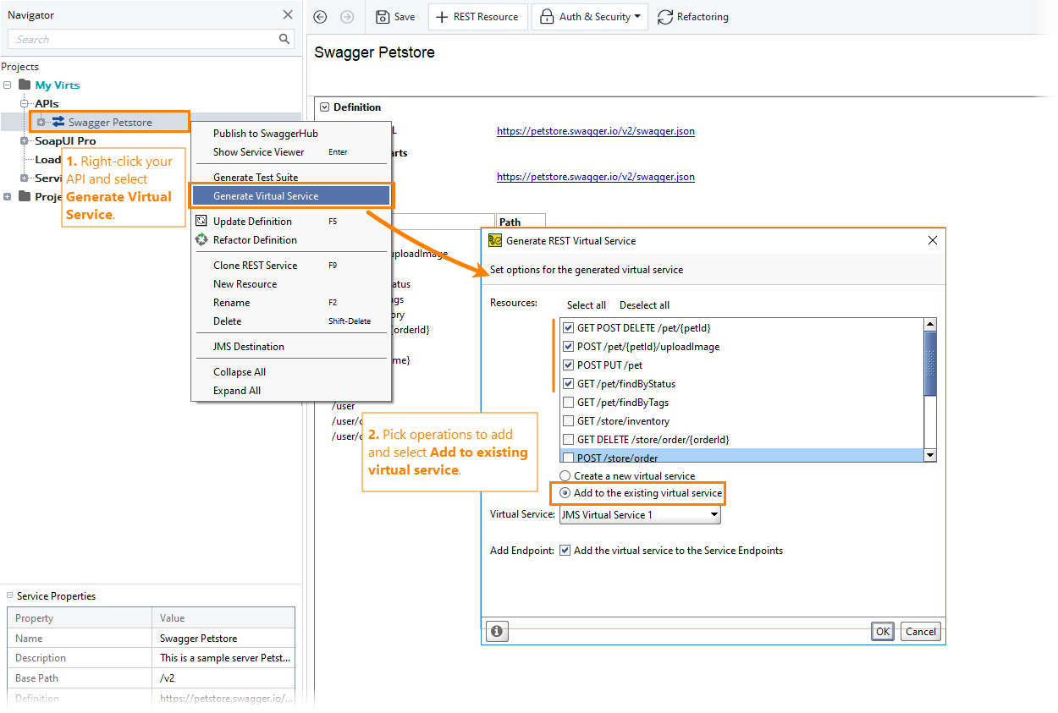Click OK in the dialog

tap(883, 632)
